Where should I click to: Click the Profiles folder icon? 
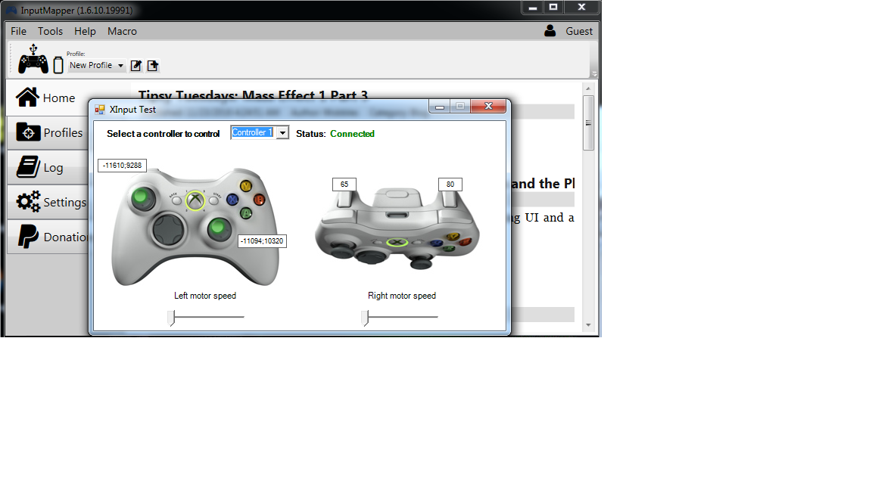coord(28,132)
